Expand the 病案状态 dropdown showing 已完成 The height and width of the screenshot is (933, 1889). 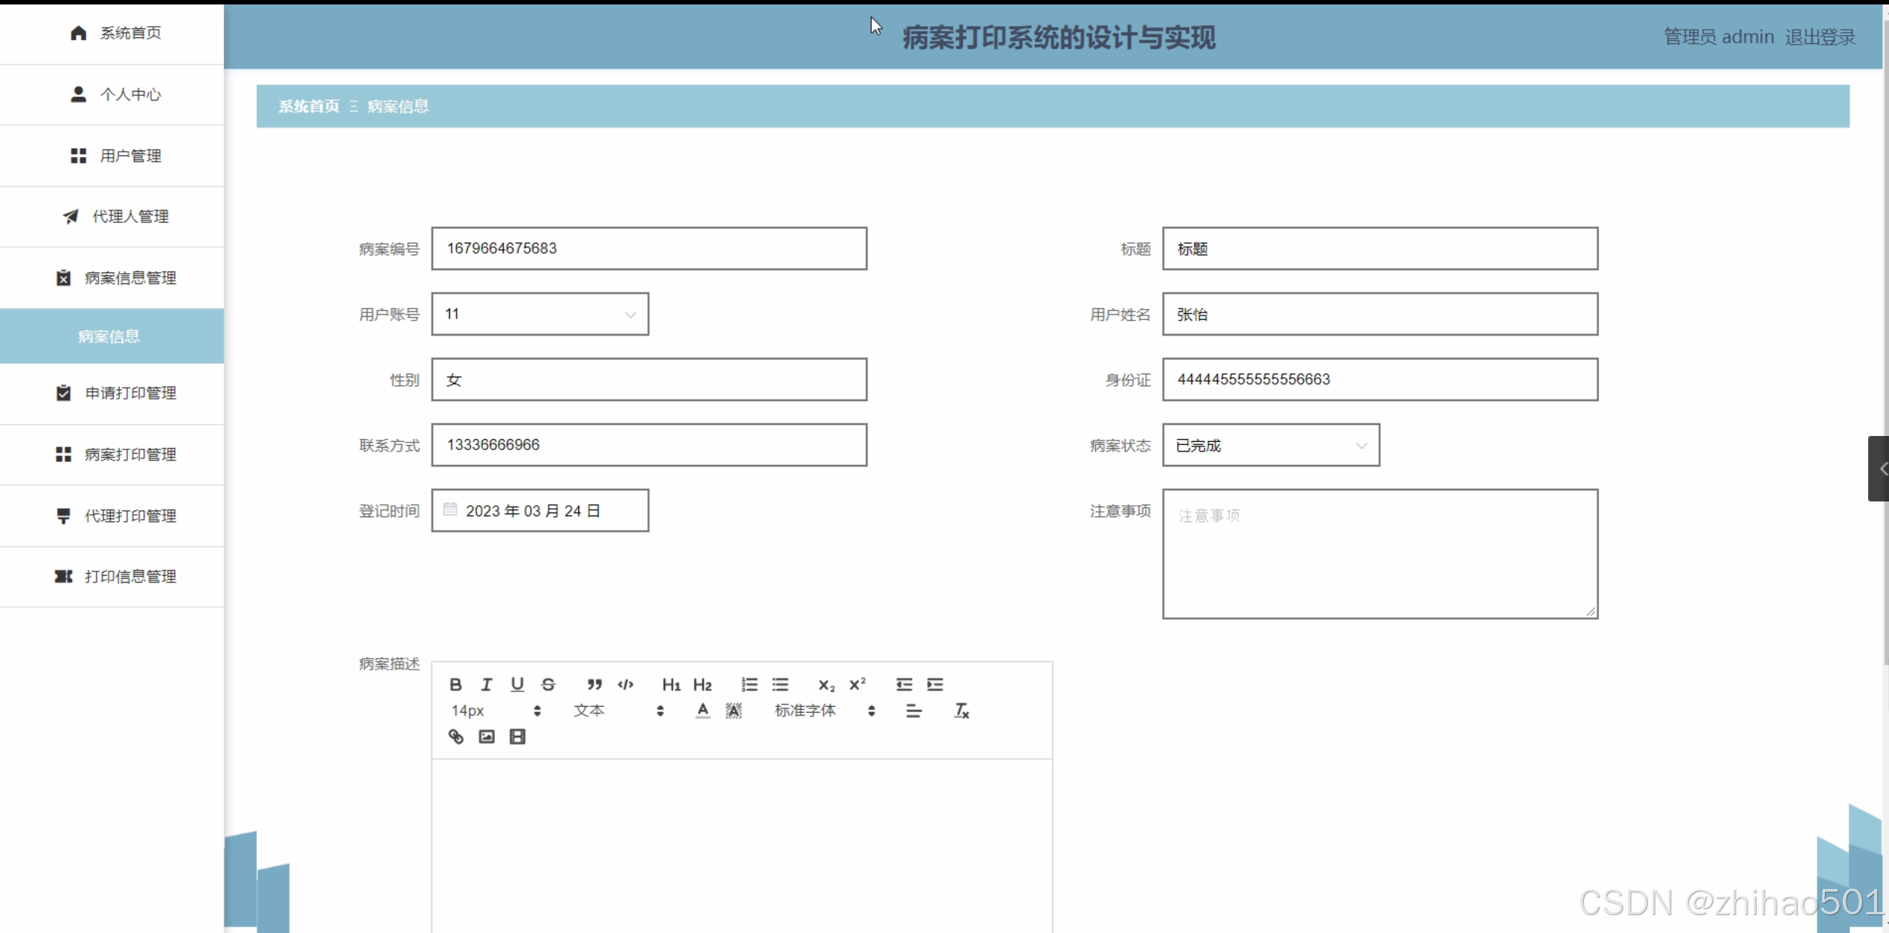tap(1271, 445)
